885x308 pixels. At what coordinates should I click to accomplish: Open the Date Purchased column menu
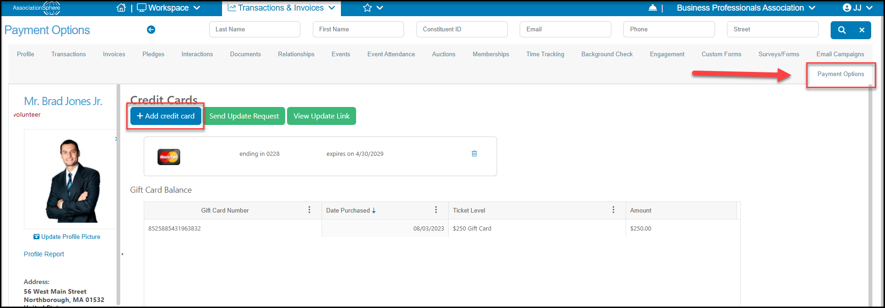436,210
